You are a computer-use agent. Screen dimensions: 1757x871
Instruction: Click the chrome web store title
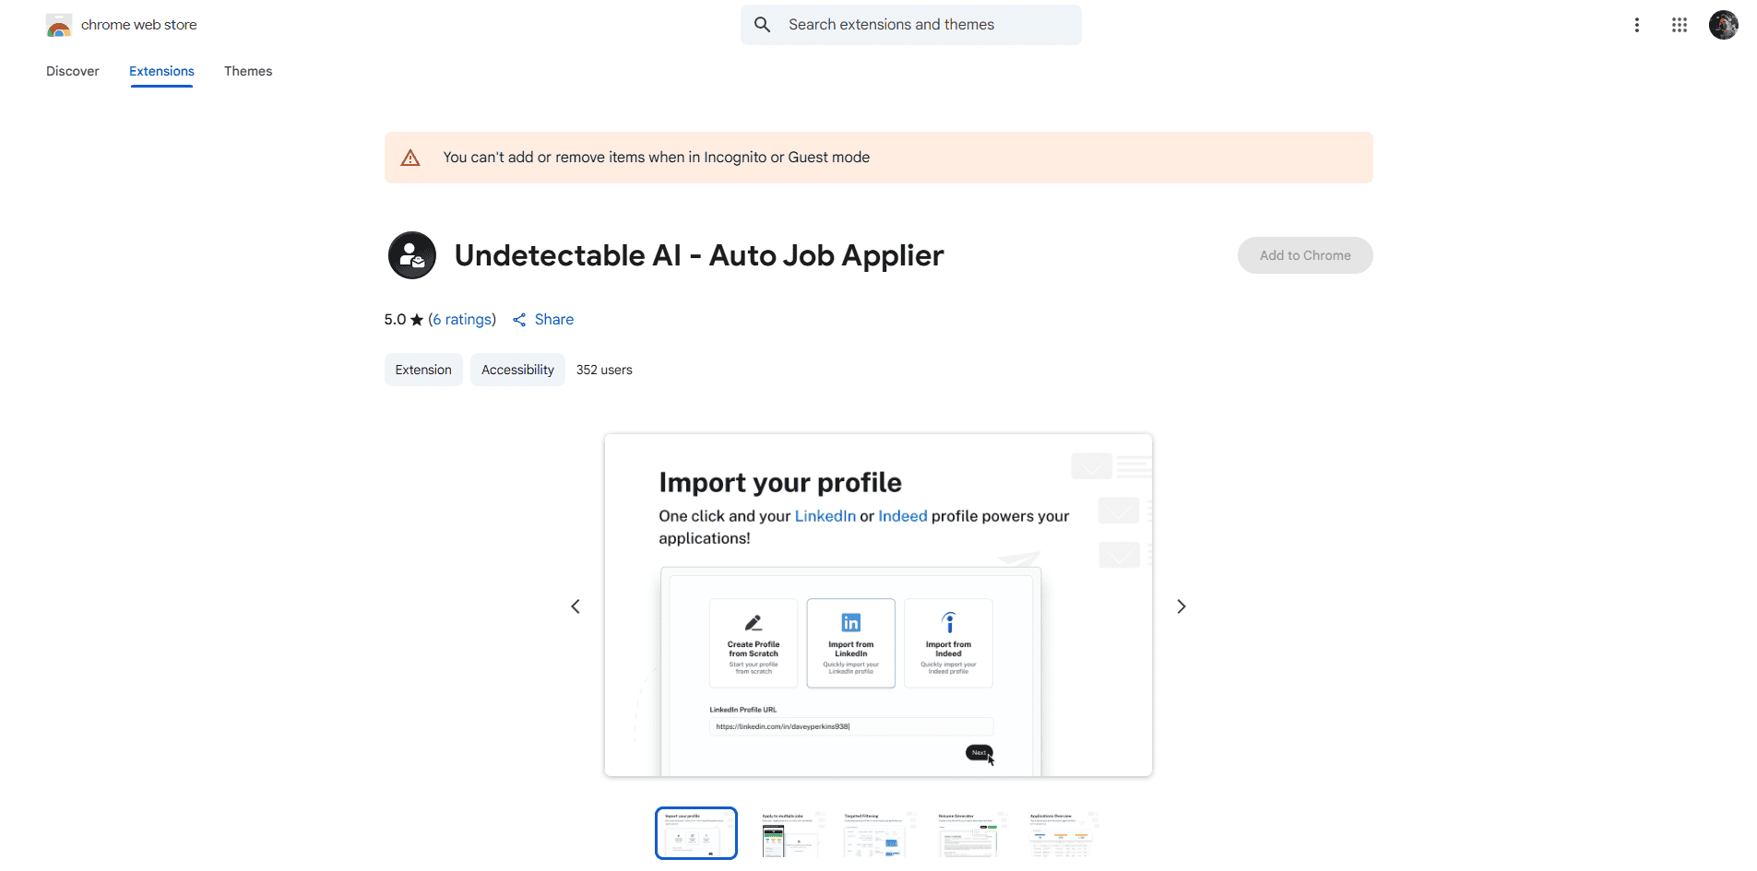pyautogui.click(x=139, y=25)
